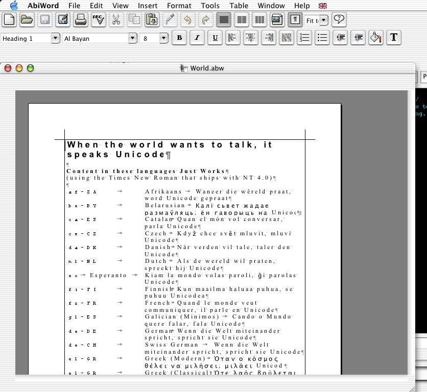Align text to the right
Screen dimensions: 427x392
269,38
